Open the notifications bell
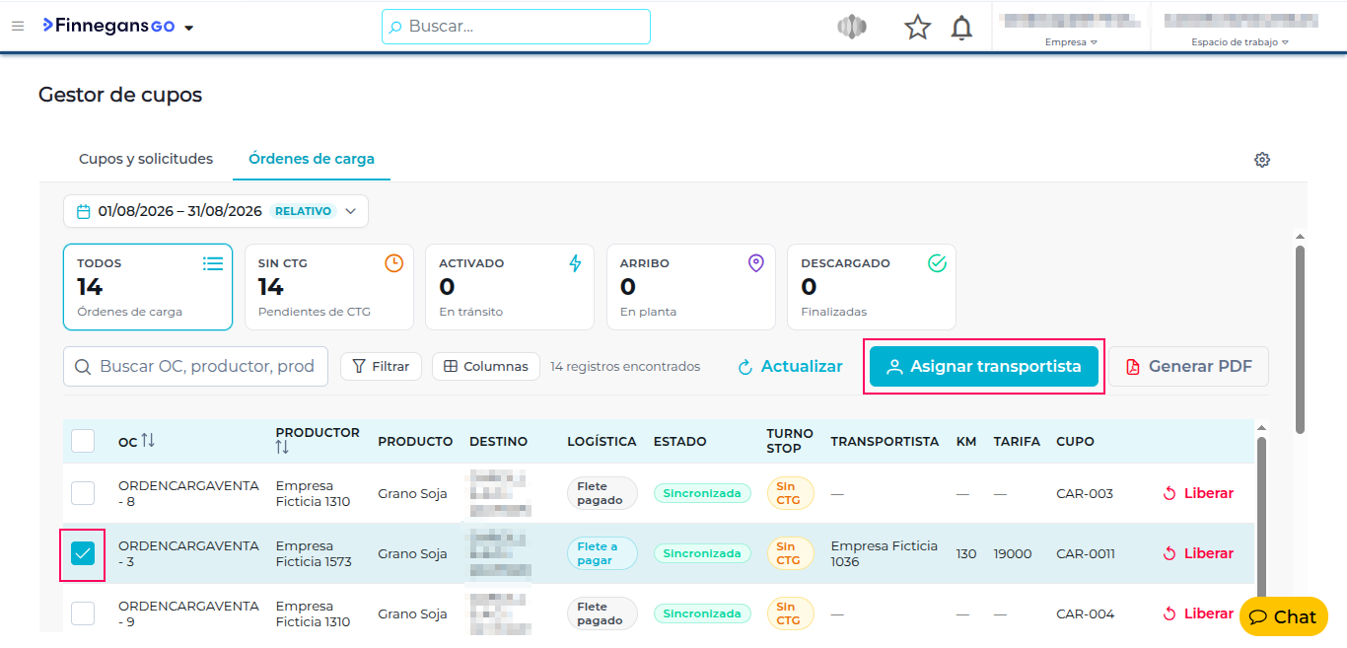This screenshot has width=1347, height=648. pyautogui.click(x=961, y=28)
